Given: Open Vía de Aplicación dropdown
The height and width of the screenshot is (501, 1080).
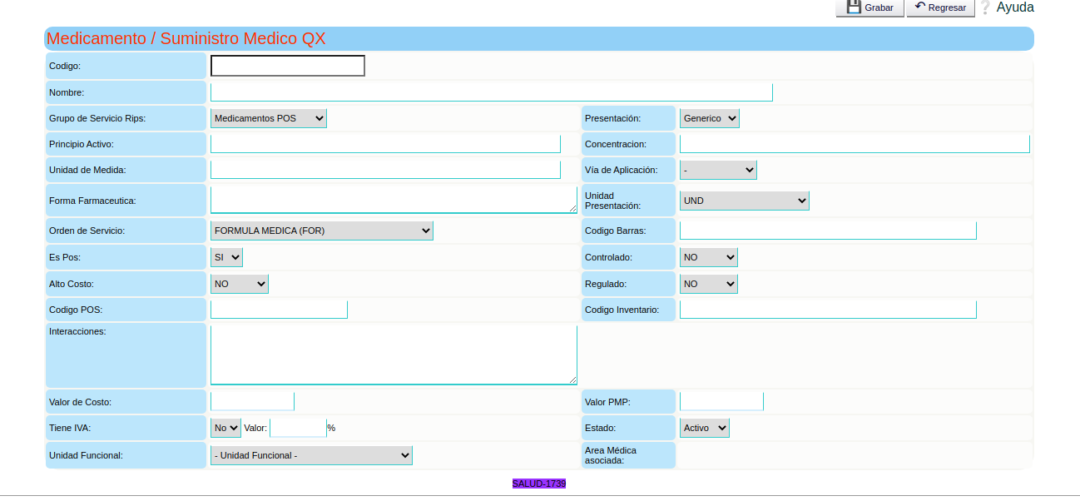Looking at the screenshot, I should (717, 170).
